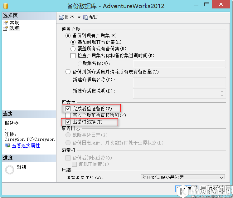
Task: Click the down arrow in 新建介质集说明 box
Action: click(222, 96)
